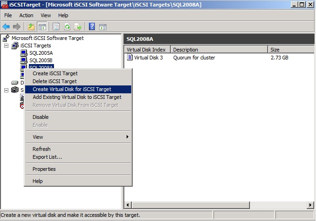Click the Back arrow toolbar icon
Screen dimensions: 316x221
pos(6,26)
